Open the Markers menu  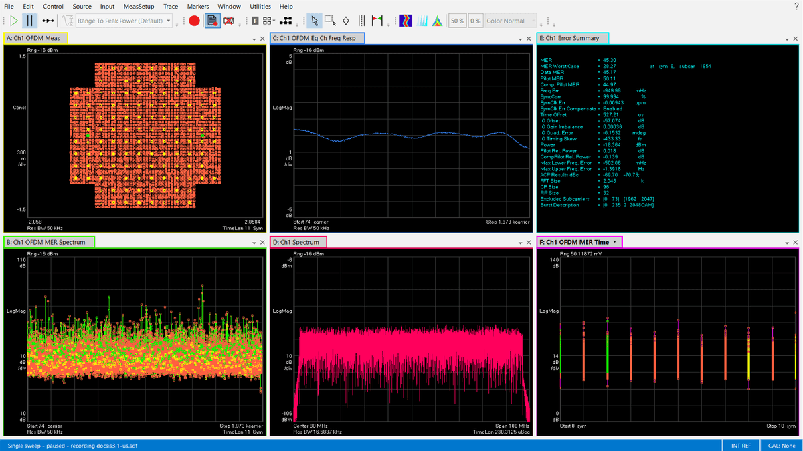click(197, 6)
